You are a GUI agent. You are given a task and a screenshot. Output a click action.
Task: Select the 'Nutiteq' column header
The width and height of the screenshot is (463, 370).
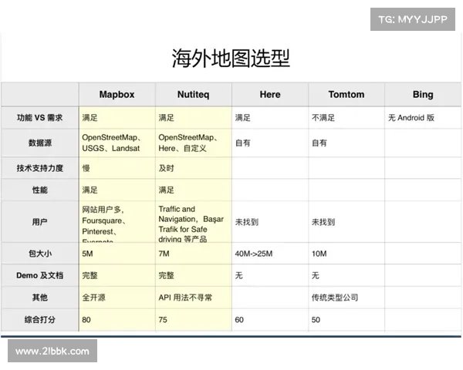click(194, 94)
